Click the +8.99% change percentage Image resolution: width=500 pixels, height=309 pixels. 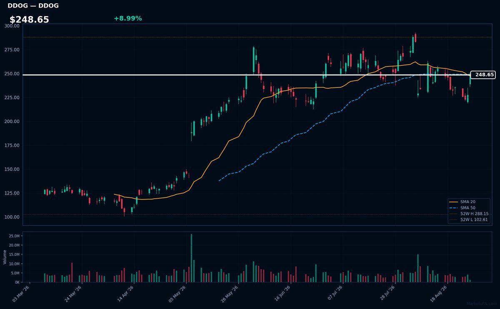(127, 18)
